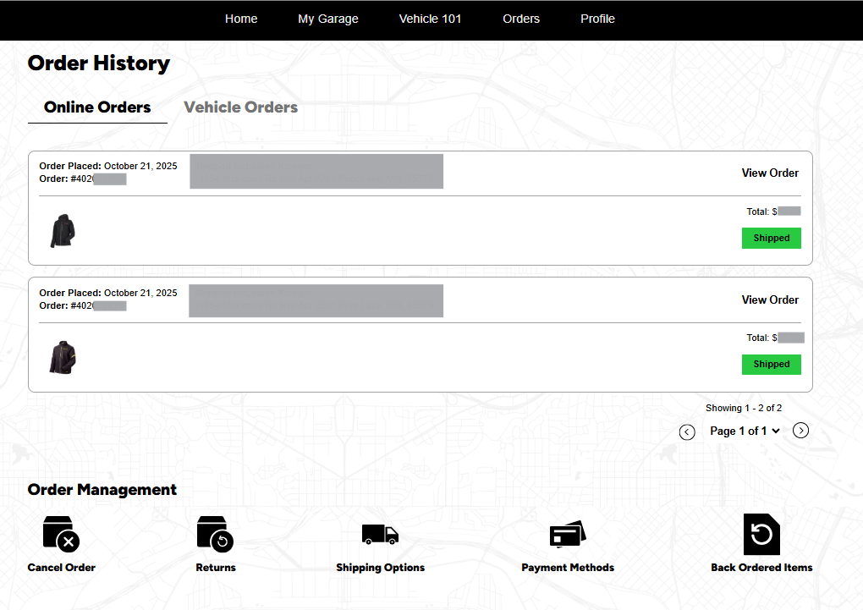Click the Returns box icon
The height and width of the screenshot is (610, 863).
click(x=215, y=534)
